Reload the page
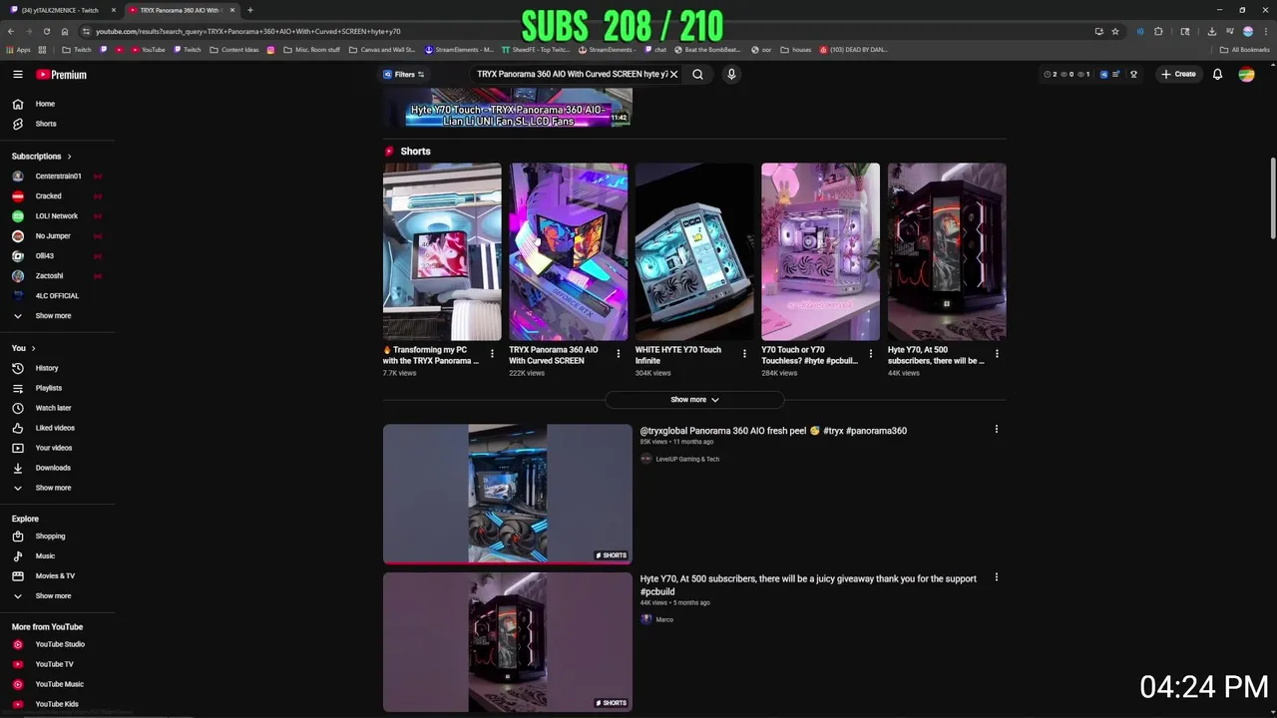1277x718 pixels. [46, 31]
